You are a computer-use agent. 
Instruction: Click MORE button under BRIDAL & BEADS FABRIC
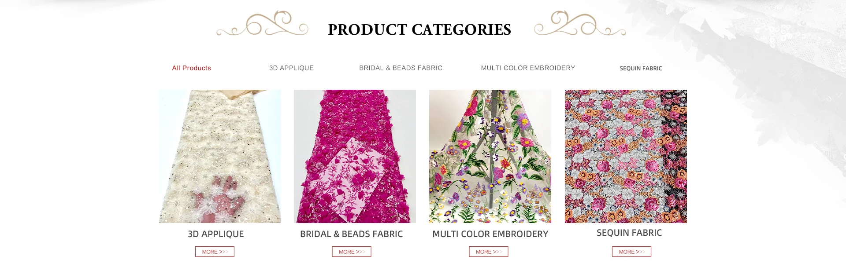pos(352,252)
